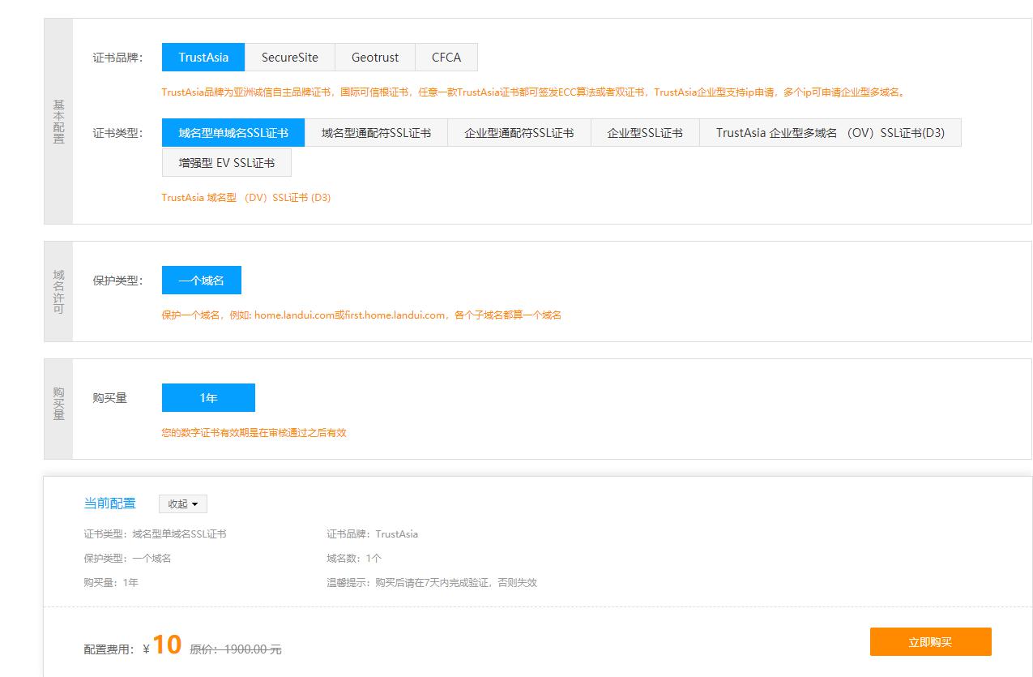Click the struck-through 原价 1900.00 元 price
The width and height of the screenshot is (1033, 677).
pos(235,649)
